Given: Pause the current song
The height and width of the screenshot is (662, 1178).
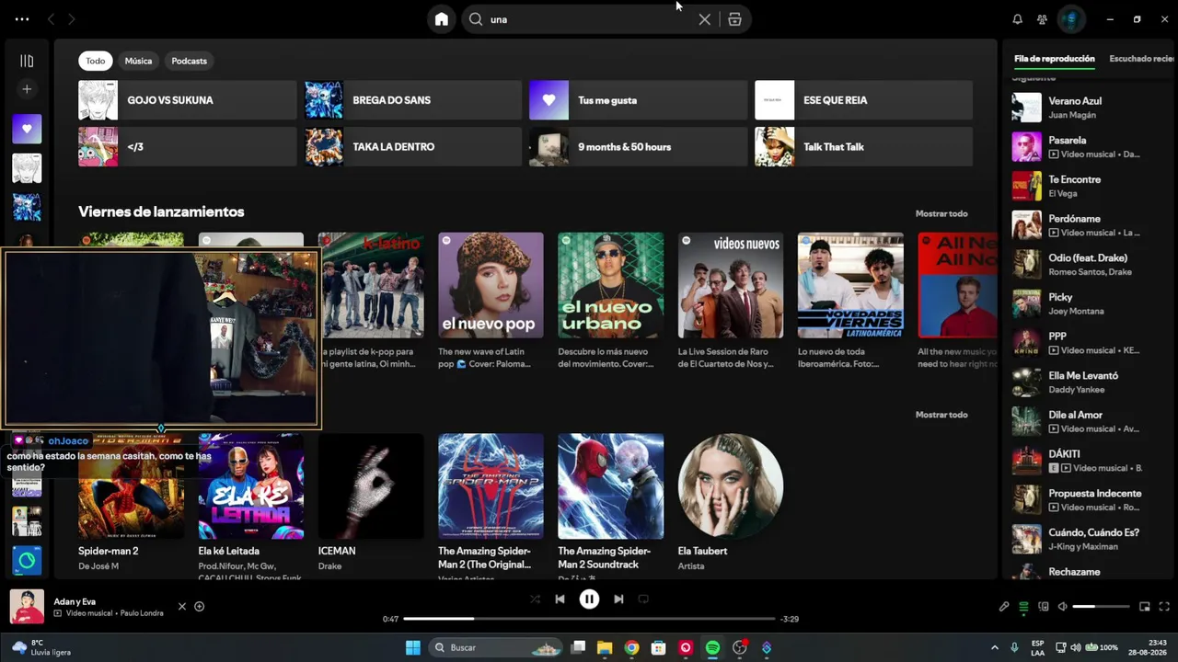Looking at the screenshot, I should [x=589, y=599].
